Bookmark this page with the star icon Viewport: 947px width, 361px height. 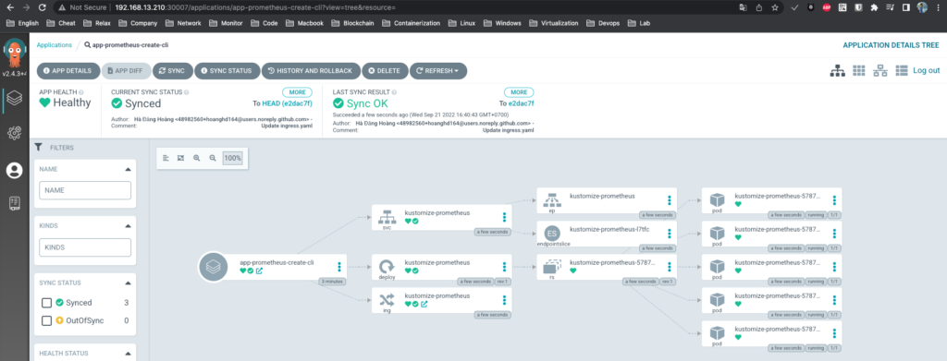pos(775,7)
